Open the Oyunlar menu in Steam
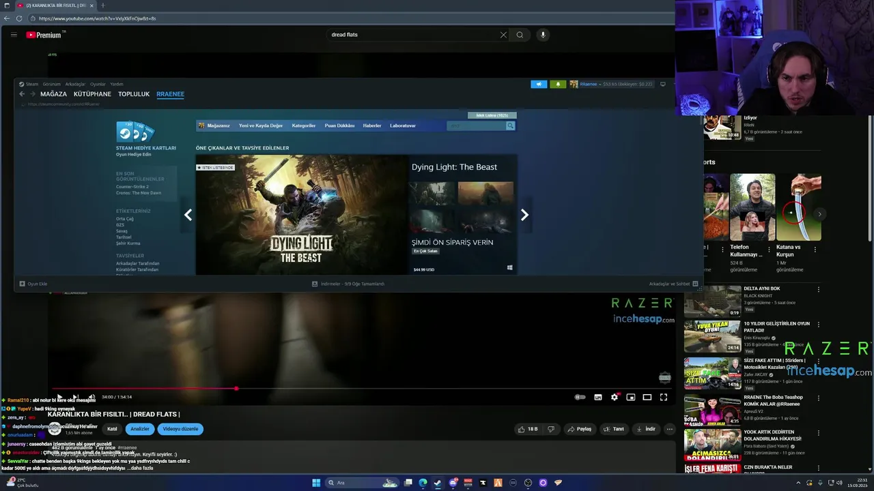Image resolution: width=874 pixels, height=491 pixels. tap(98, 84)
